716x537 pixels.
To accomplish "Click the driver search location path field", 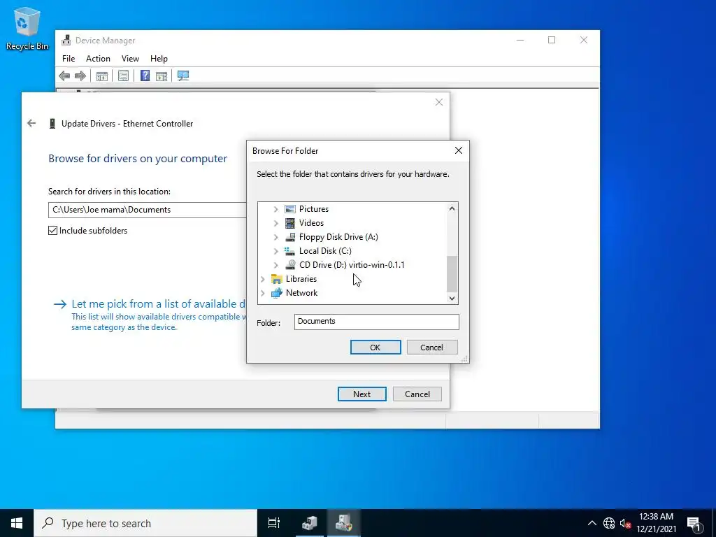I will click(x=148, y=210).
